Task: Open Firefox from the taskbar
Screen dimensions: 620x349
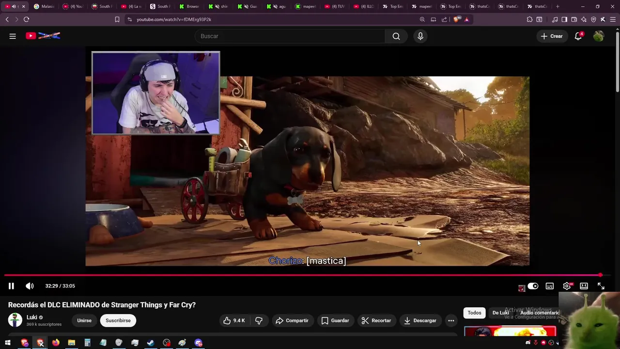Action: tap(56, 343)
